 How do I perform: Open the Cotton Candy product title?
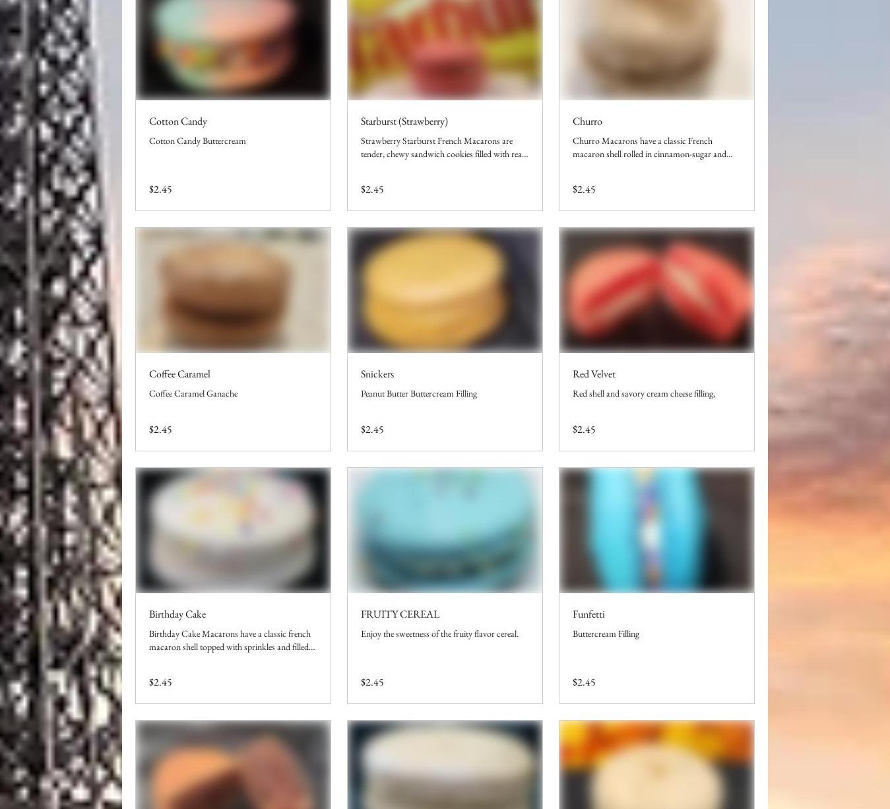(177, 121)
